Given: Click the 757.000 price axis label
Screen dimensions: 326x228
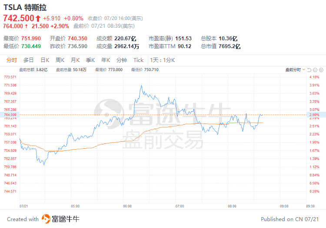Looking at the screenshot, I should [x=10, y=143].
